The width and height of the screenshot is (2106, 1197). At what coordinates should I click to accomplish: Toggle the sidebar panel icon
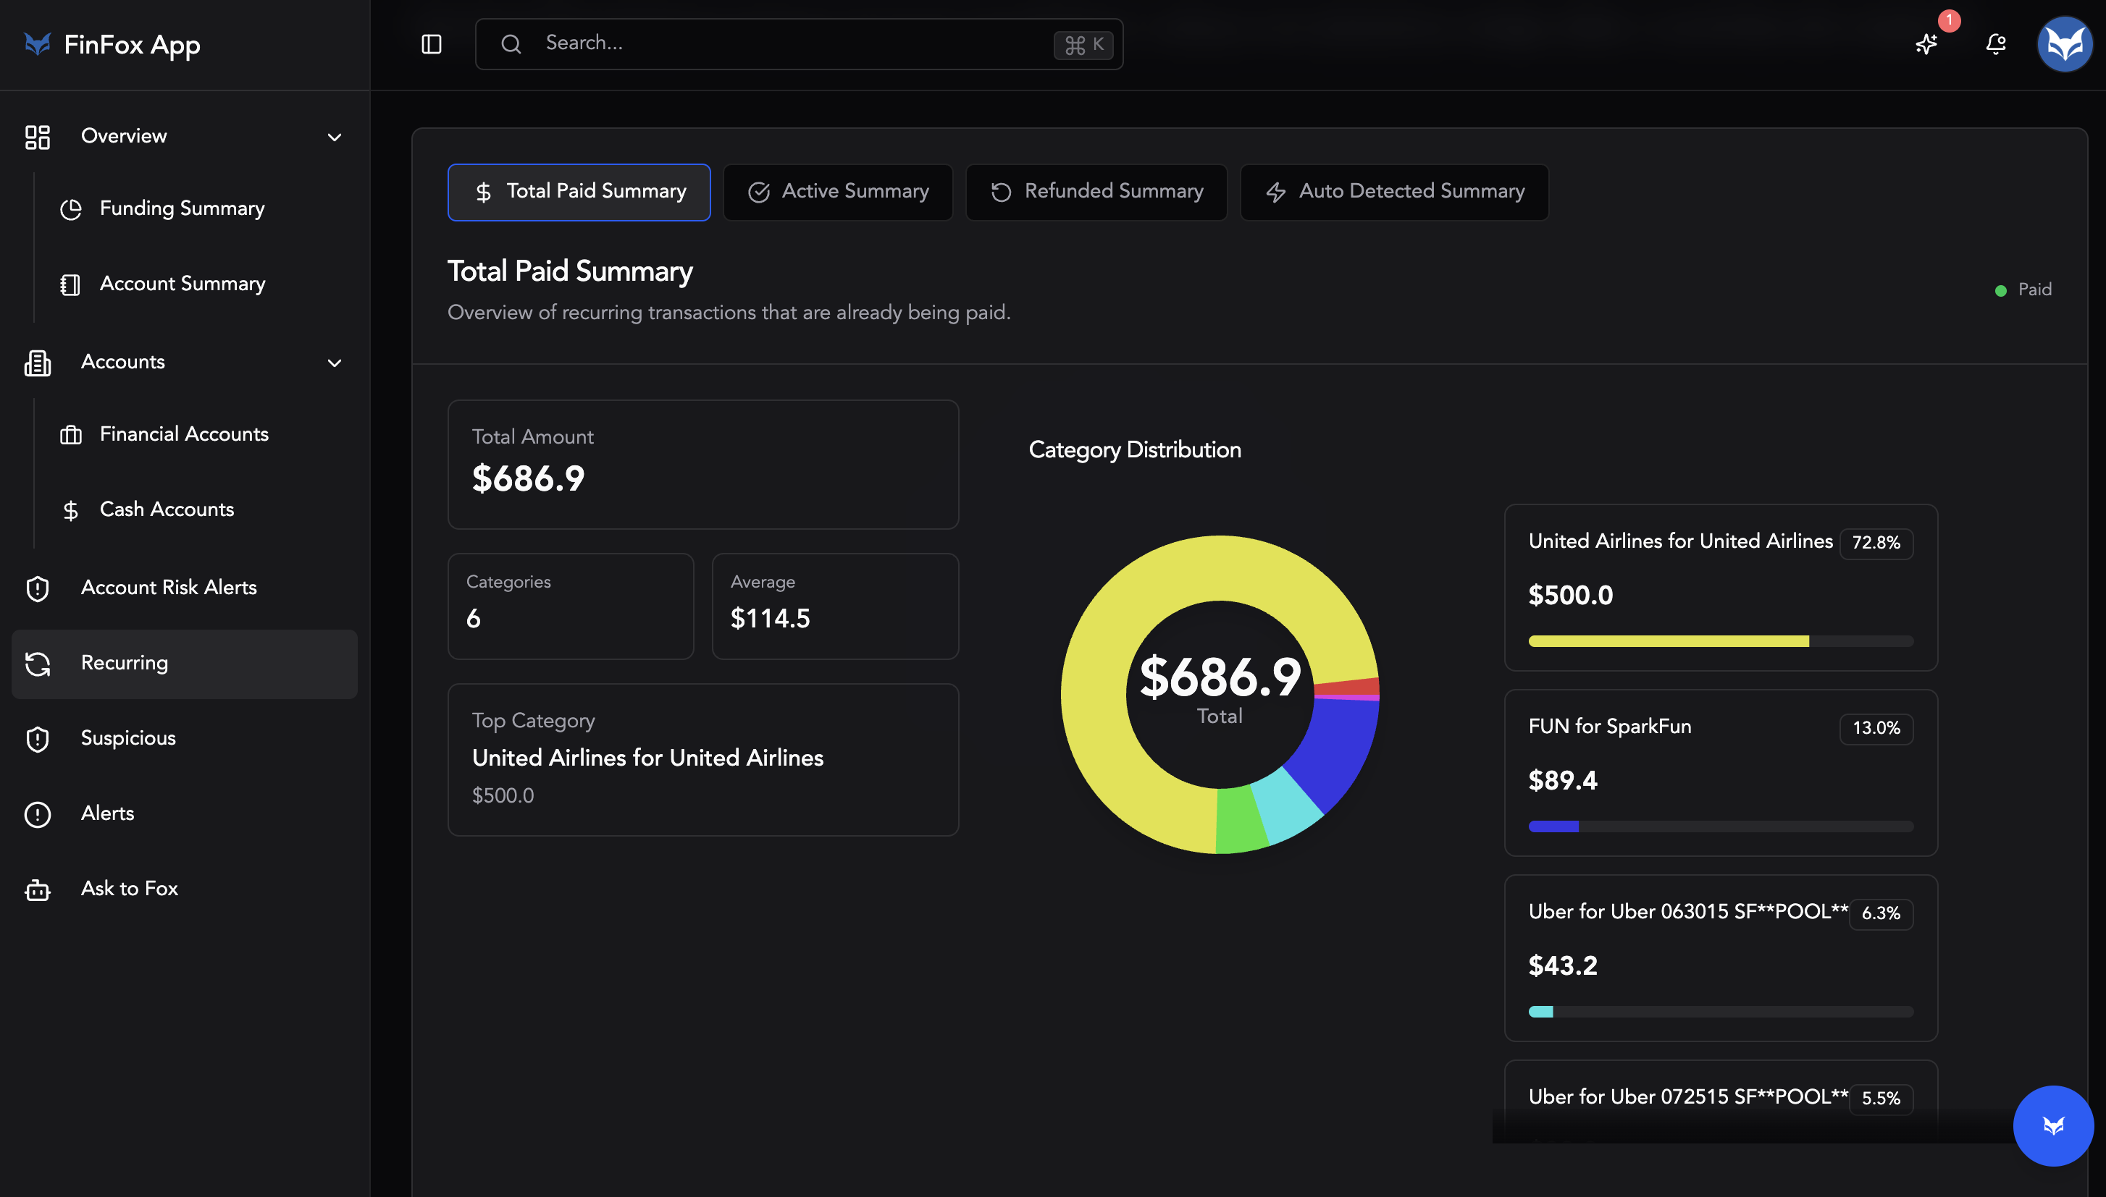[431, 43]
